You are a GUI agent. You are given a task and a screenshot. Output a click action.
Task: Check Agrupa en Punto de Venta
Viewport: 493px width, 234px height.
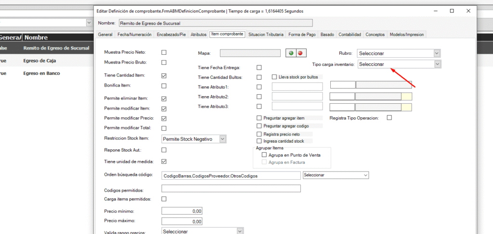pos(264,155)
